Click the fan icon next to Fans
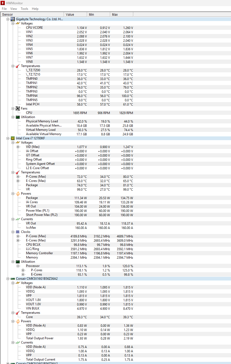Screen dimensions: 231x364 pyautogui.click(x=18, y=108)
